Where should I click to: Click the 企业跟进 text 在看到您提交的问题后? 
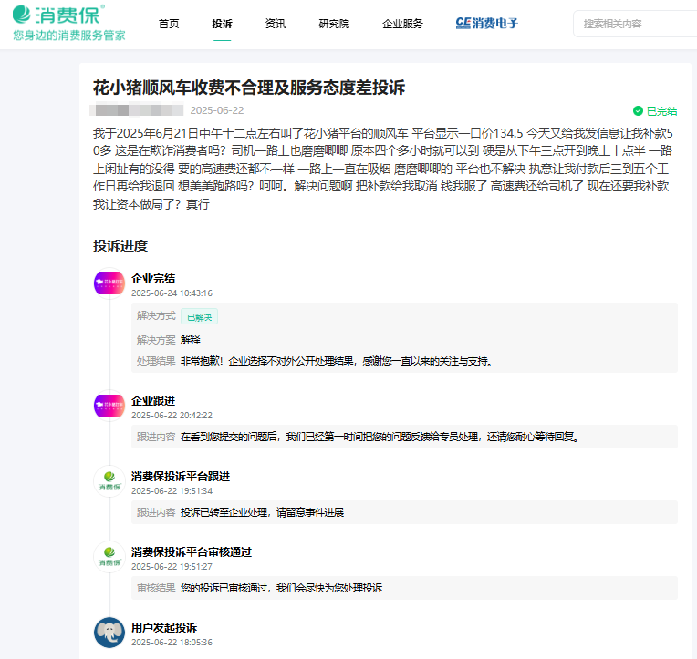point(229,437)
